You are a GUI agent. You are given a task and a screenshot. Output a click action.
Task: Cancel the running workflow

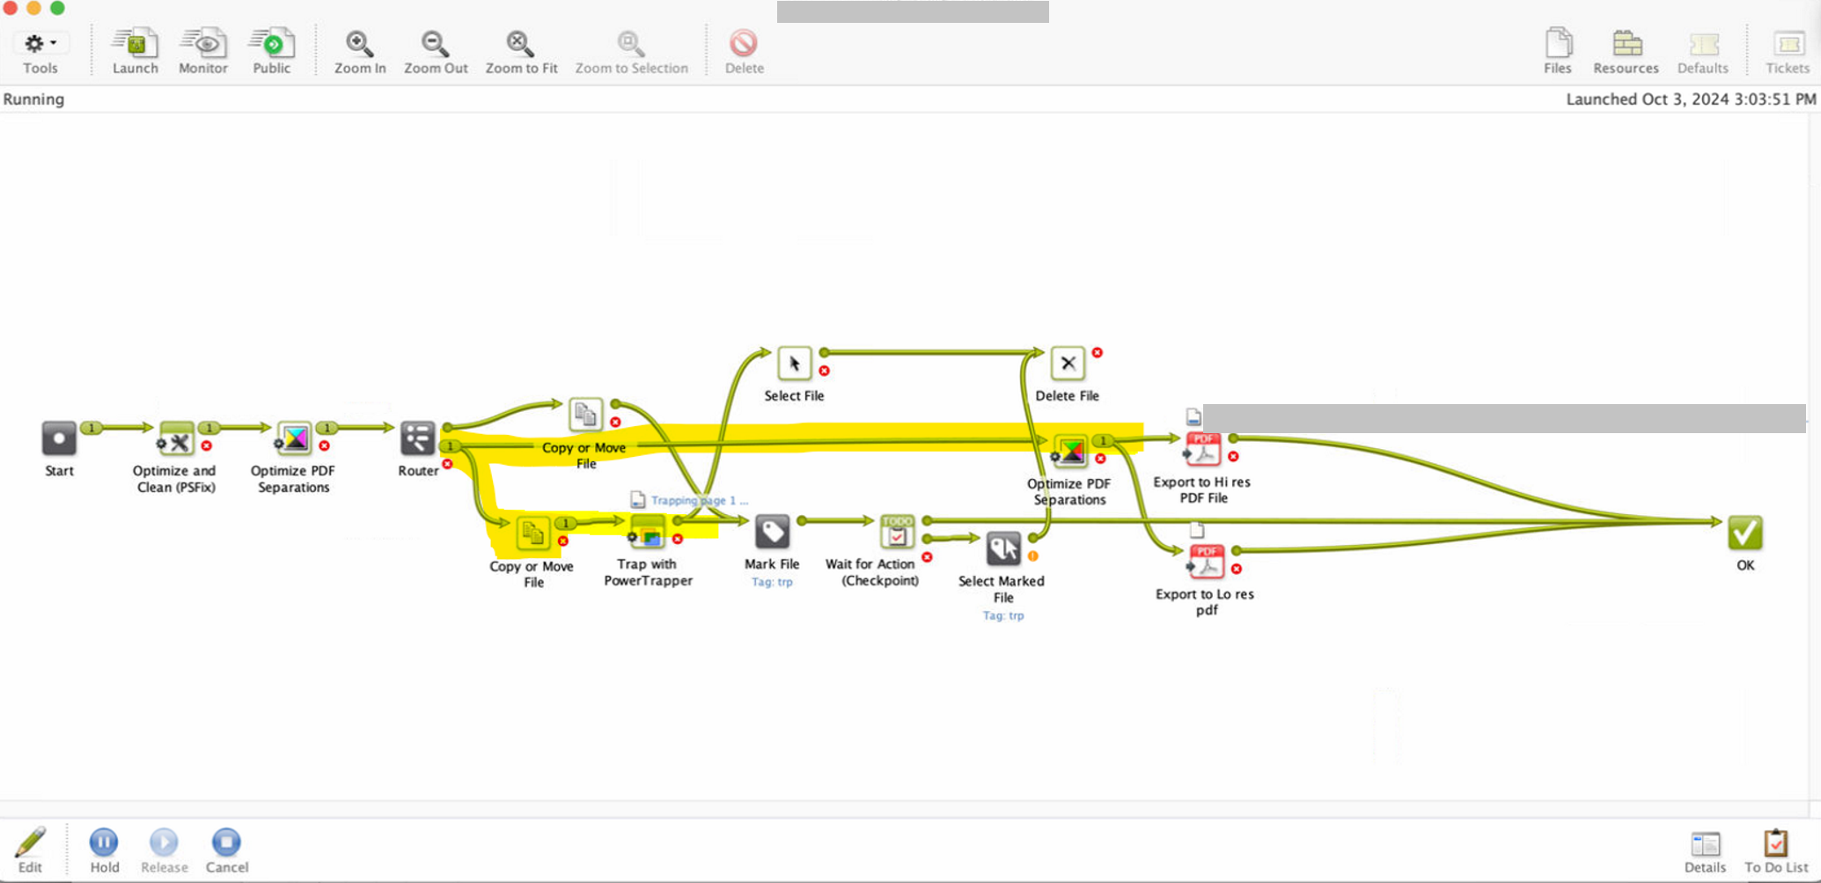(226, 843)
